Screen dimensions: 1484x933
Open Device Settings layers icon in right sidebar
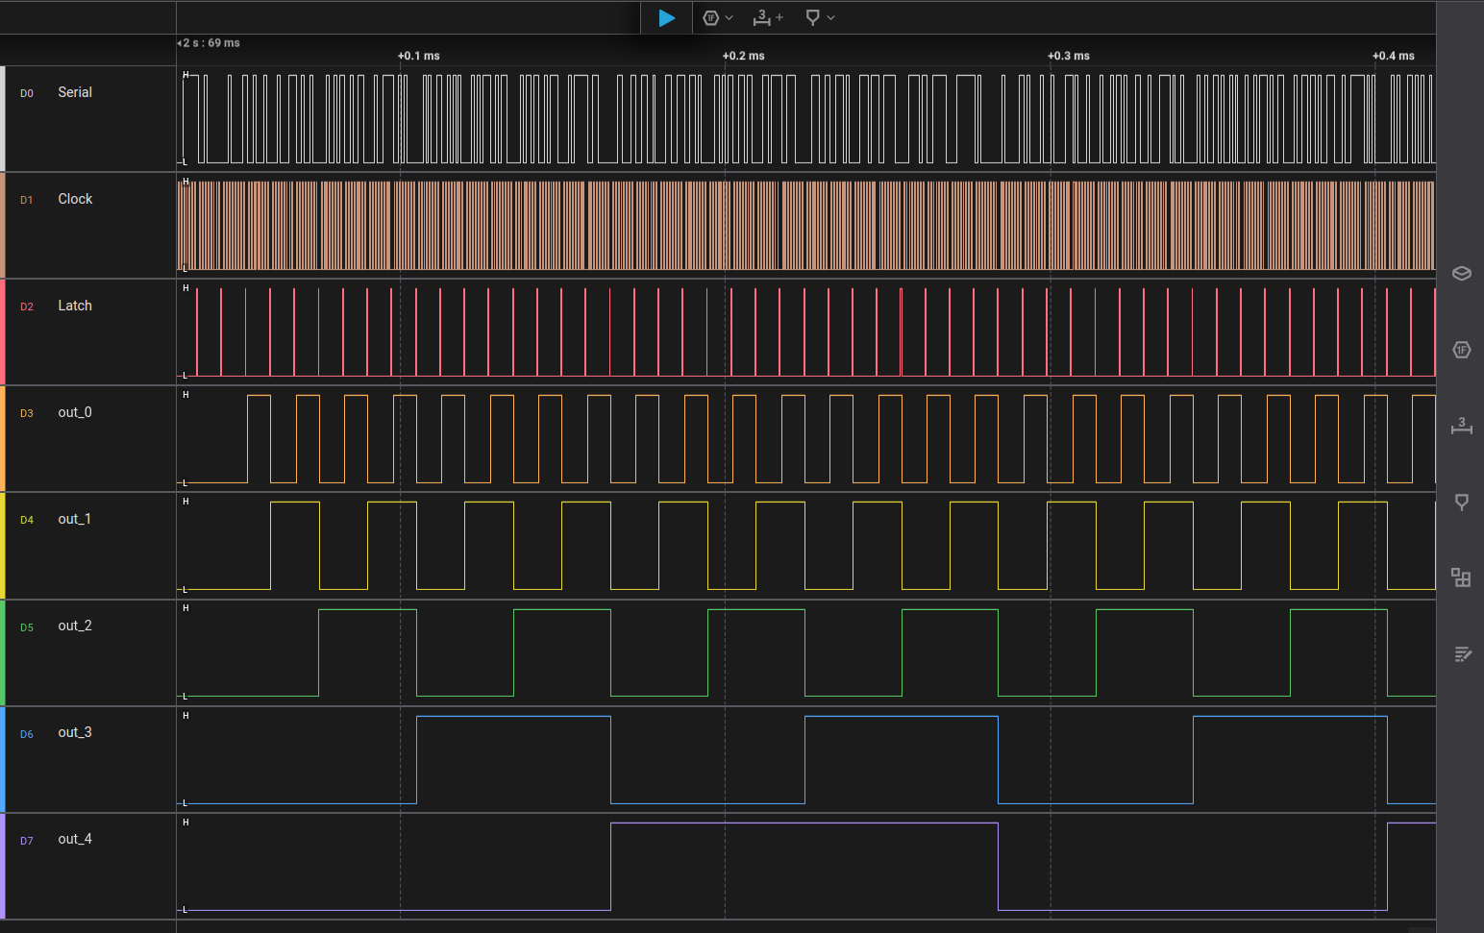pos(1461,274)
